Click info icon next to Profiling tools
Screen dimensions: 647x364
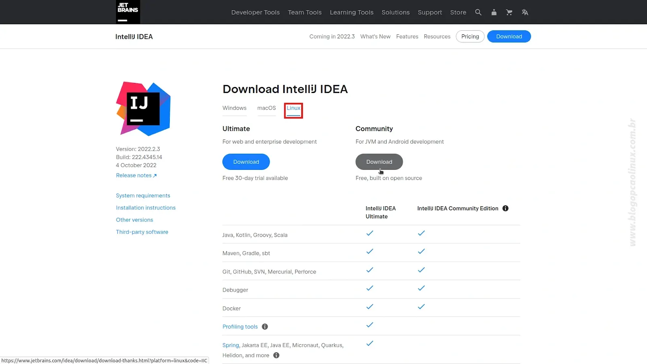point(265,327)
